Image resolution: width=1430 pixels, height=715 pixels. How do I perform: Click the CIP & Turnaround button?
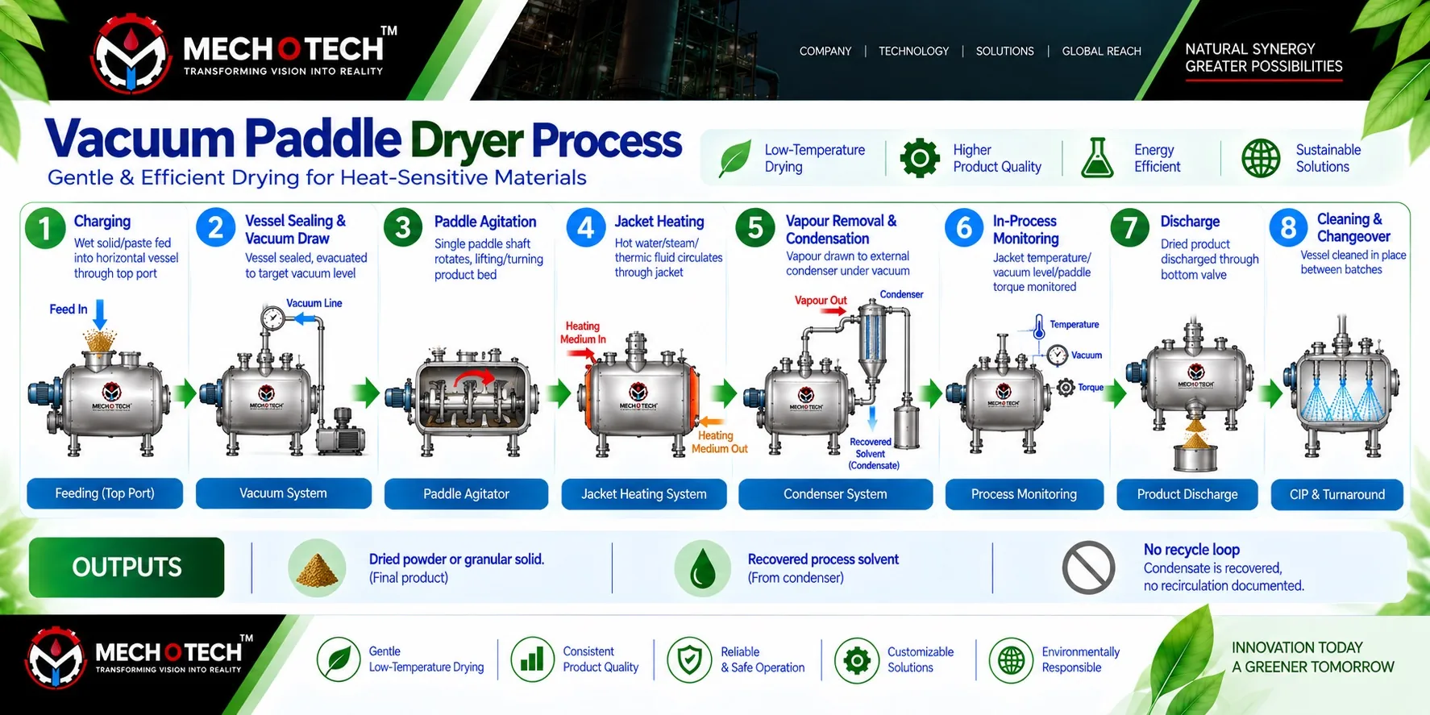coord(1337,494)
